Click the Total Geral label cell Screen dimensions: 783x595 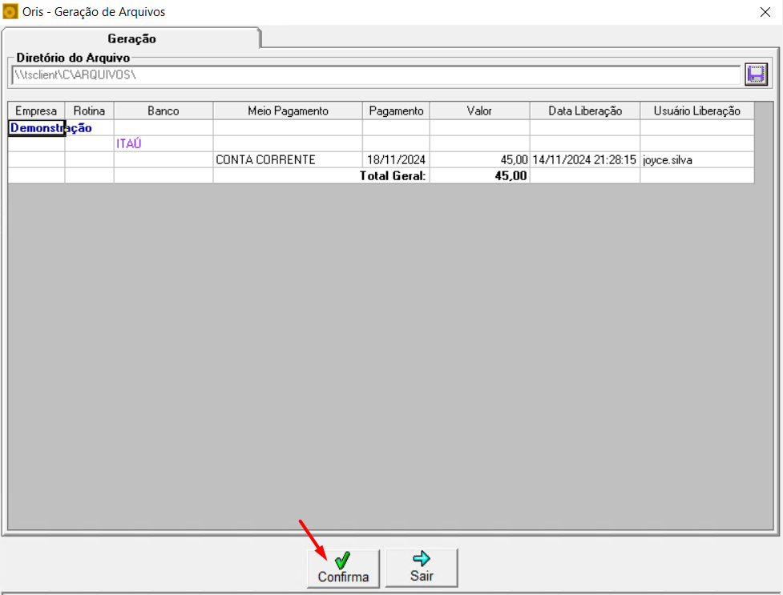[x=393, y=175]
